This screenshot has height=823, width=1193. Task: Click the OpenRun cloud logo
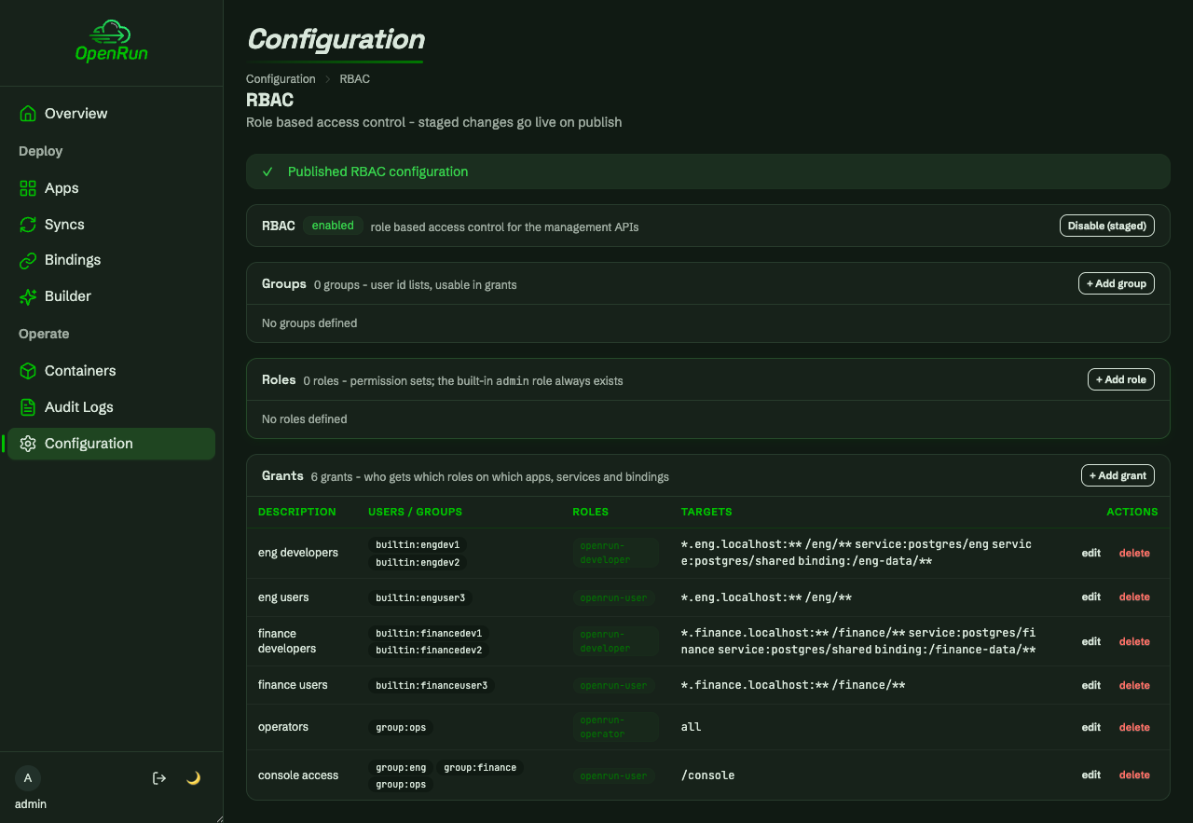(111, 41)
